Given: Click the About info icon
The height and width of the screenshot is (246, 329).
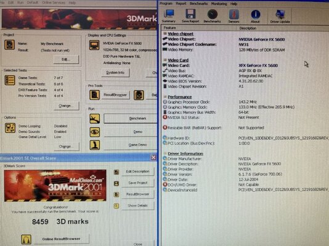Looking at the screenshot, I should 255,16.
